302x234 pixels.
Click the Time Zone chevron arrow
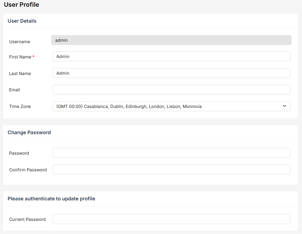click(x=284, y=106)
